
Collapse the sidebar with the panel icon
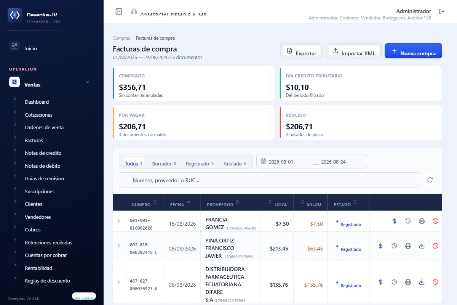click(119, 11)
